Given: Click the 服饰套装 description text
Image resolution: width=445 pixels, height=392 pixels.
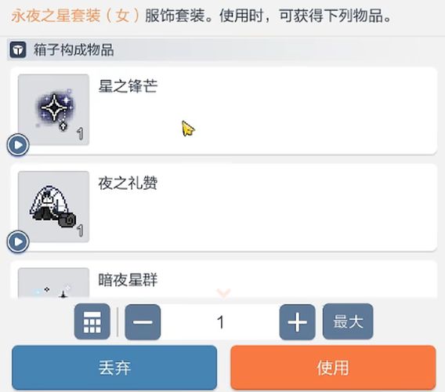Looking at the screenshot, I should pyautogui.click(x=175, y=16).
